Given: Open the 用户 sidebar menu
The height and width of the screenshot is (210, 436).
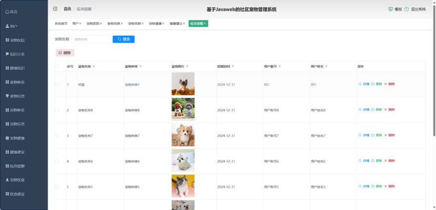Looking at the screenshot, I should (x=12, y=26).
